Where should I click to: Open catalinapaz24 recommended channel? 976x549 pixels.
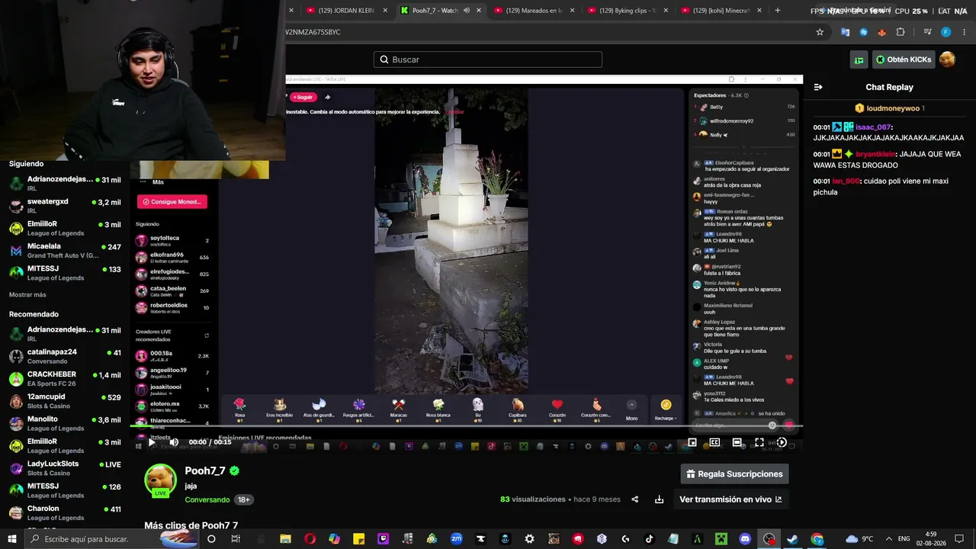tap(65, 356)
